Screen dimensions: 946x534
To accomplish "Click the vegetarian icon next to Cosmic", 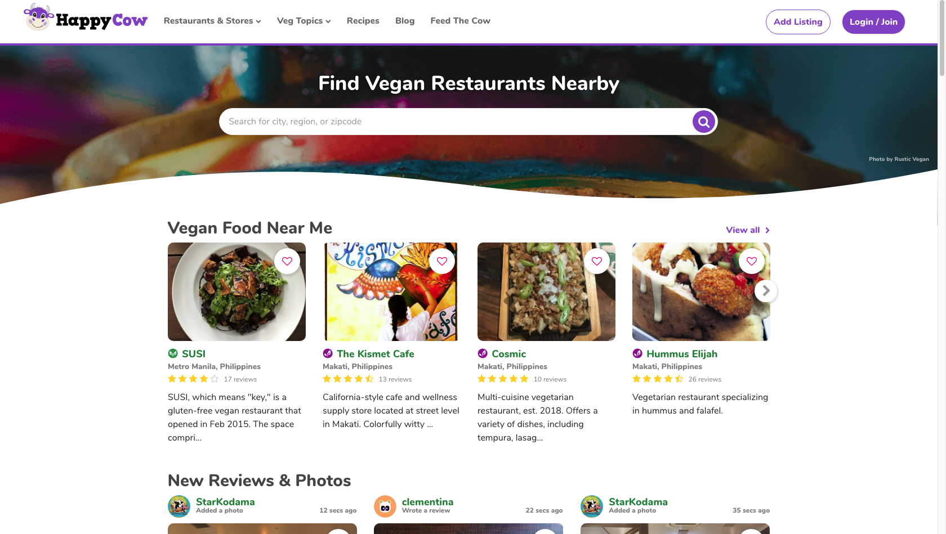I will [483, 353].
